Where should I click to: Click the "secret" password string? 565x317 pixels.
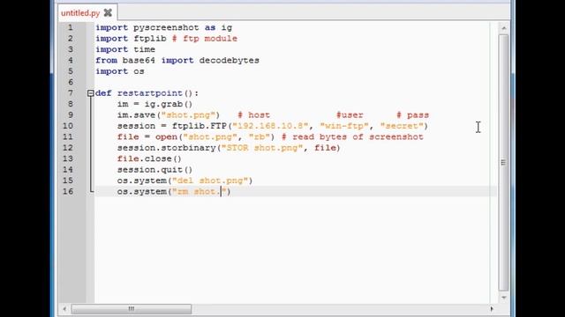pos(402,126)
